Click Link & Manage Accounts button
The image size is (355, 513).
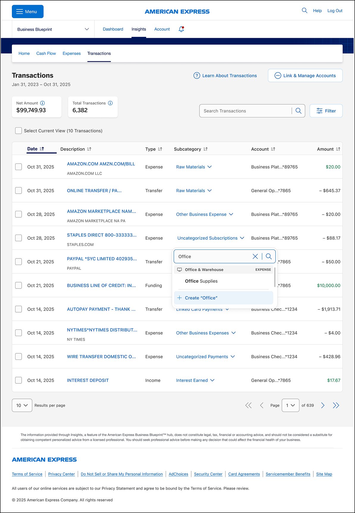305,76
